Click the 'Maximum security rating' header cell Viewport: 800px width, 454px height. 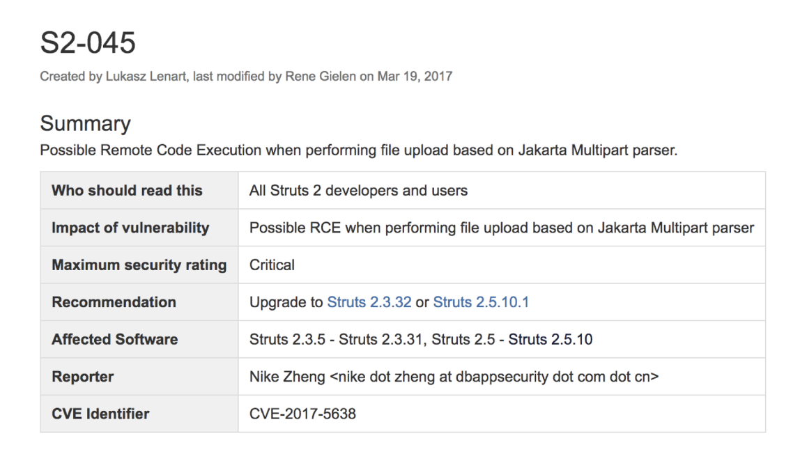click(139, 265)
